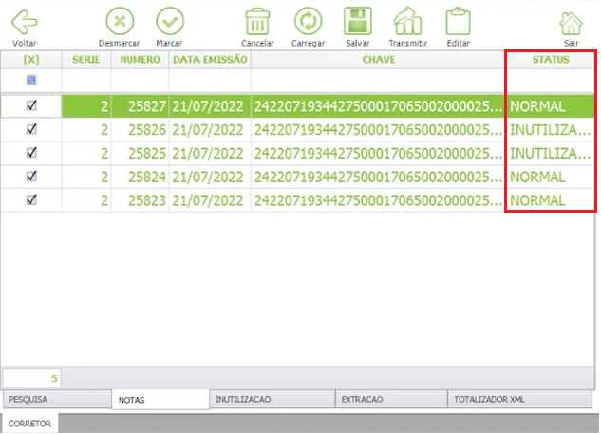Viewport: 601px width, 434px height.
Task: Click the Desmarcar X circle icon
Action: (120, 21)
